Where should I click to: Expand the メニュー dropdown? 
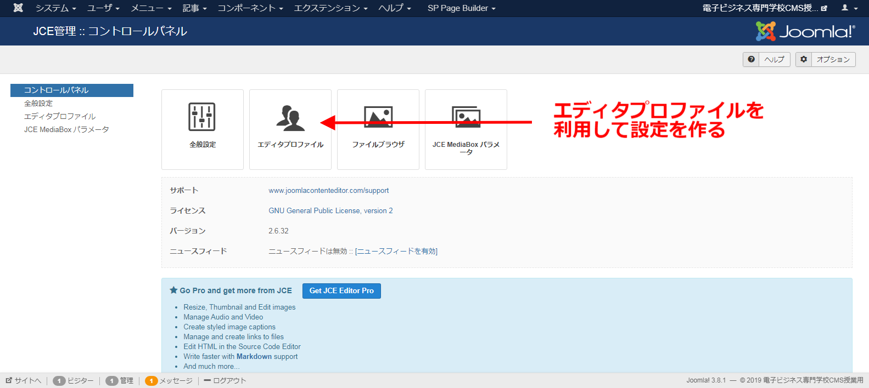point(151,8)
